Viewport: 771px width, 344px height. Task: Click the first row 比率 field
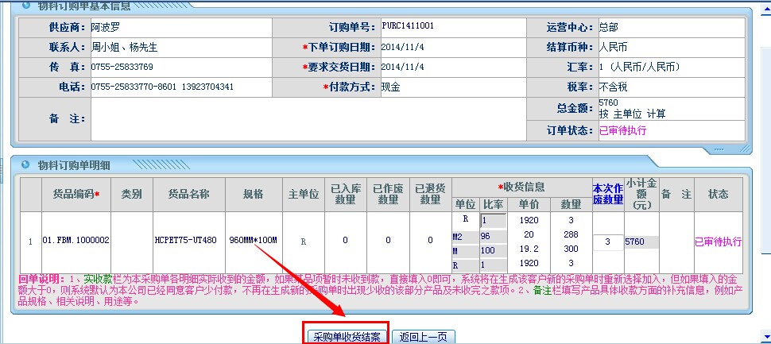coord(492,220)
